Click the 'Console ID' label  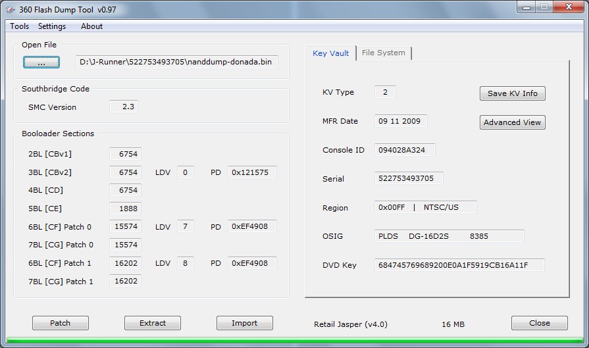(344, 150)
